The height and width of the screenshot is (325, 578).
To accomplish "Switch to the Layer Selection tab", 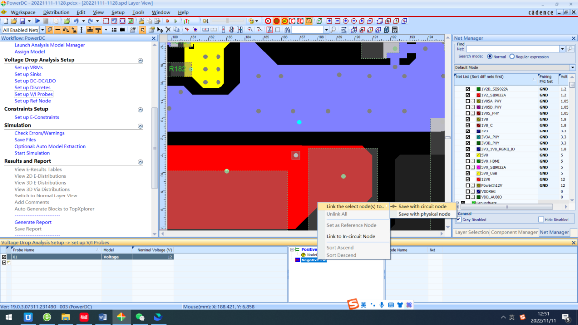I will pyautogui.click(x=471, y=232).
